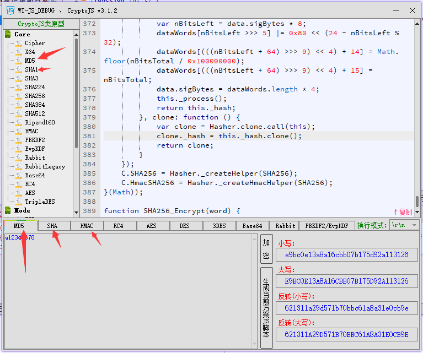Select TripleDES in the tree list

point(40,202)
